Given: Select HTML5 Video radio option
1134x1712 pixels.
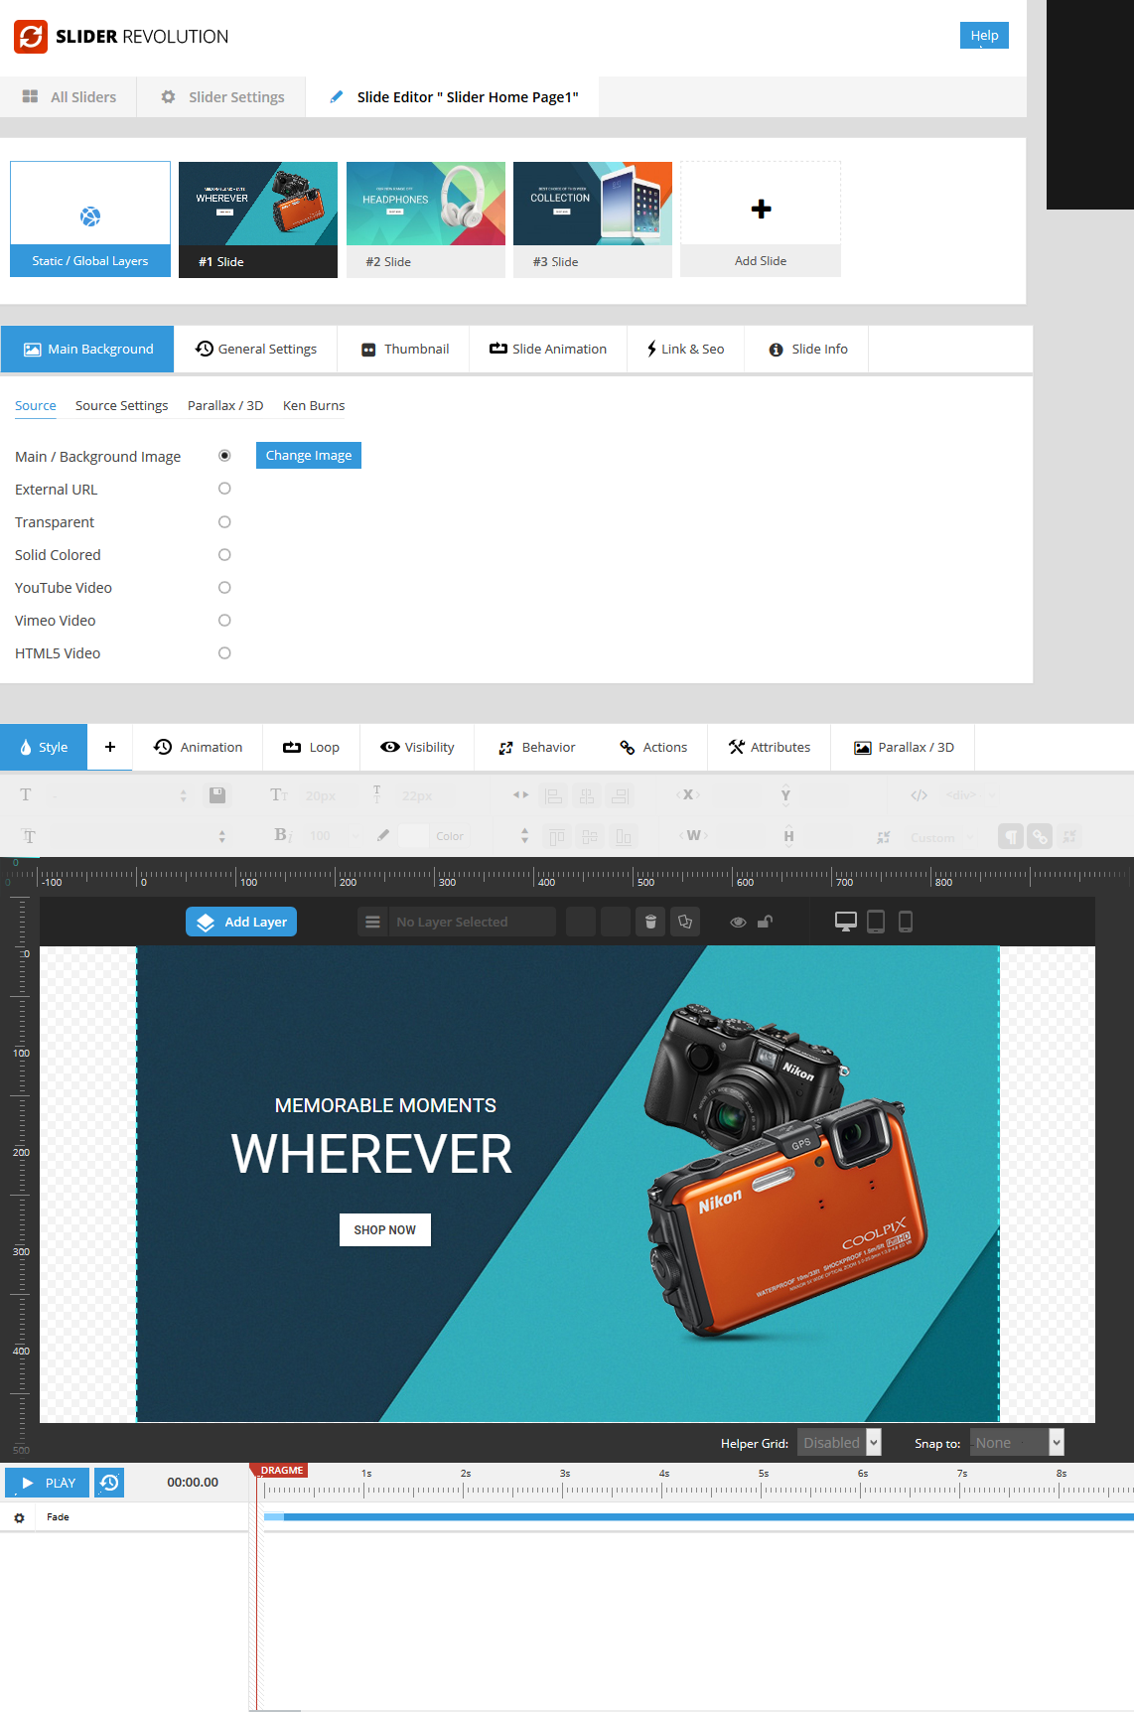Looking at the screenshot, I should [x=224, y=652].
